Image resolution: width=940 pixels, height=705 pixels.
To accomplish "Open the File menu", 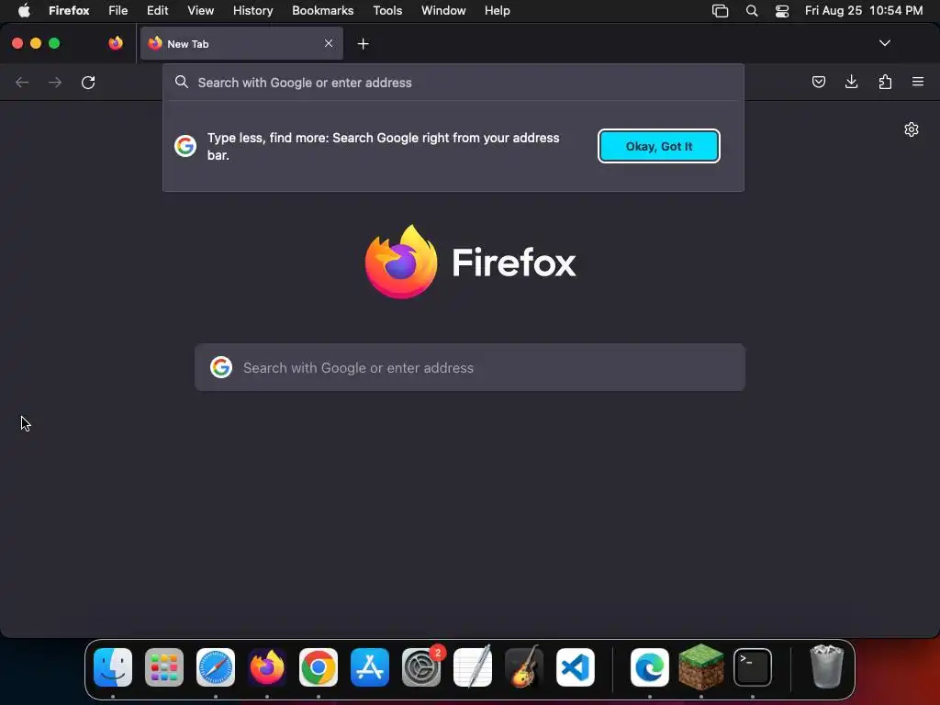I will pos(117,11).
